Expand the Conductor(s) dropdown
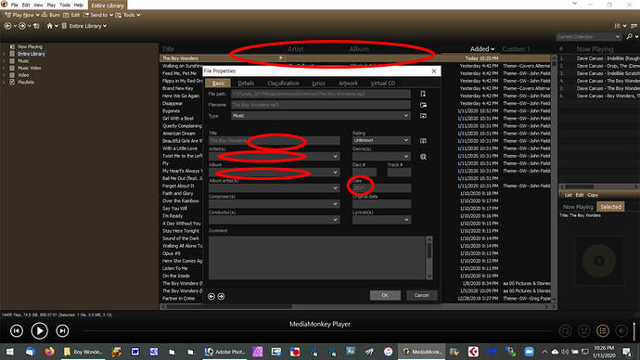 (x=336, y=220)
